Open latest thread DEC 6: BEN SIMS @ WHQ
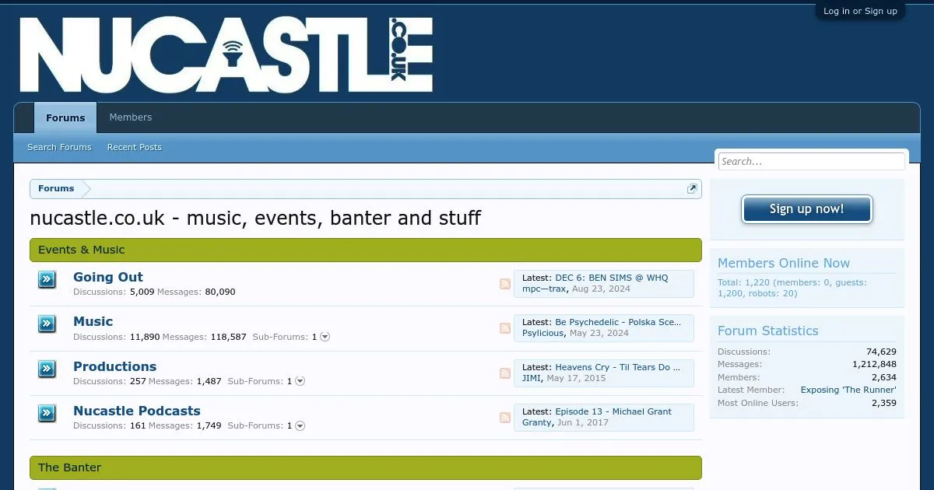 tap(611, 278)
